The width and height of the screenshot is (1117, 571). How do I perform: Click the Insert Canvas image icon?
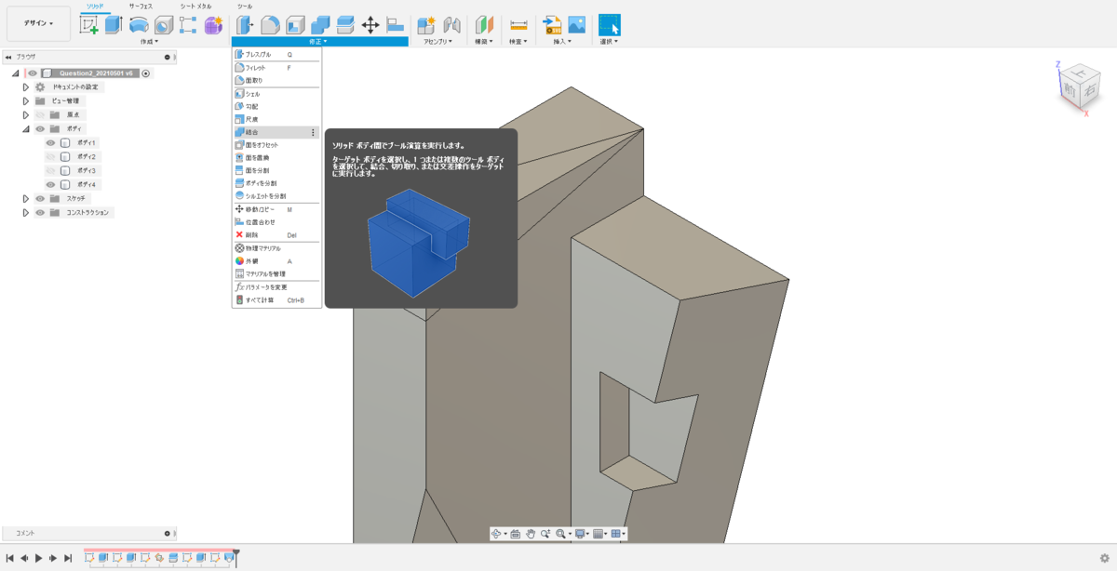(x=577, y=25)
